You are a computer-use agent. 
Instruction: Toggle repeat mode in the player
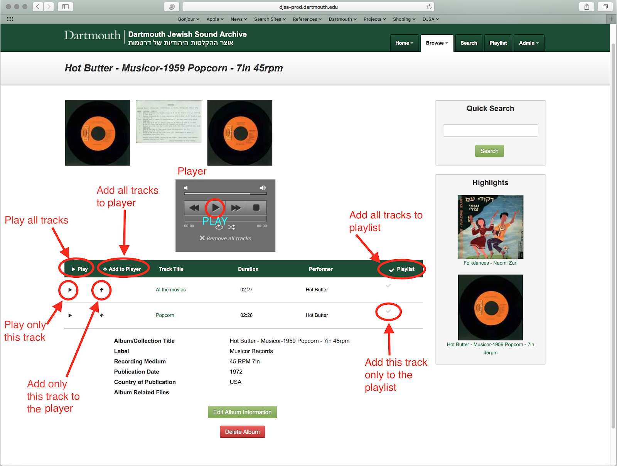point(219,227)
